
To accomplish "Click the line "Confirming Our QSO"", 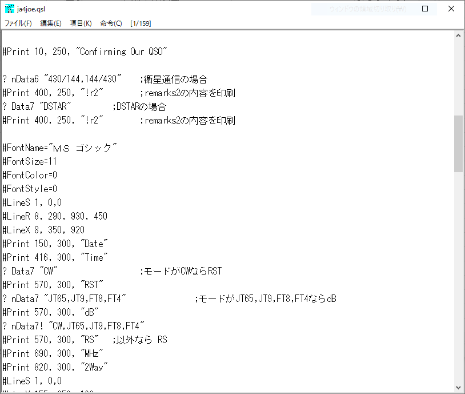I will (85, 51).
